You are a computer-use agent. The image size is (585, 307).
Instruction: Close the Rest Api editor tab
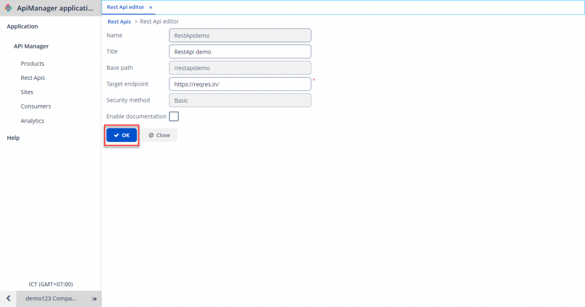tap(151, 7)
